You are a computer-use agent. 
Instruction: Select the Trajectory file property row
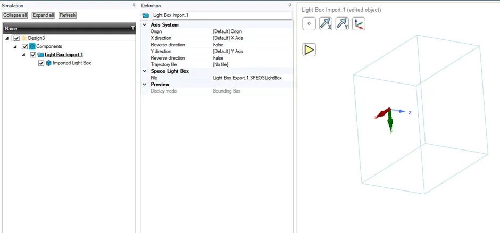click(217, 65)
